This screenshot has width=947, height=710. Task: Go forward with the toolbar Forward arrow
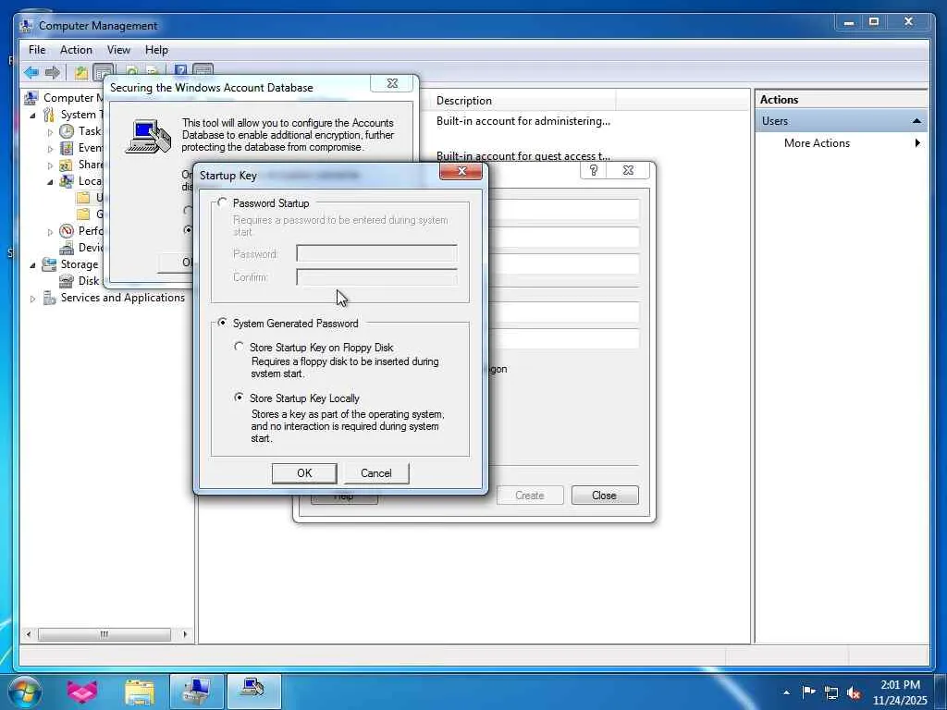(x=53, y=72)
